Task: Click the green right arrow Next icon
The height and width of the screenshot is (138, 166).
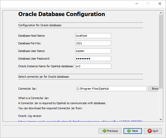Action: click(x=129, y=131)
